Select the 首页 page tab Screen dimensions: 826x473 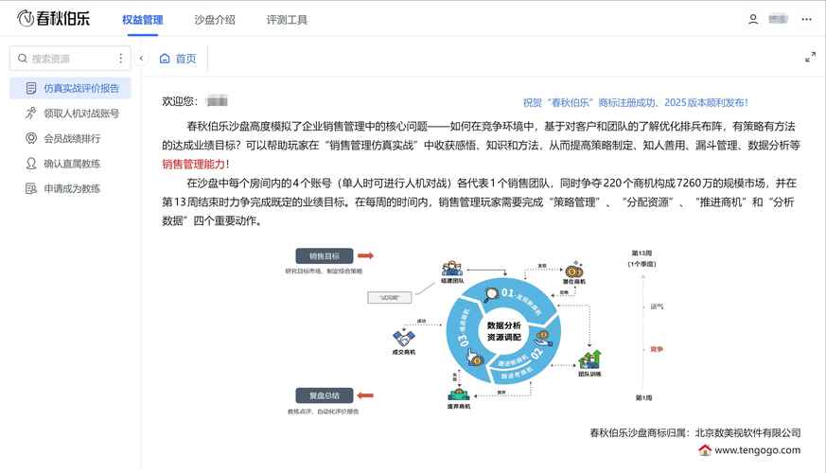pyautogui.click(x=178, y=59)
